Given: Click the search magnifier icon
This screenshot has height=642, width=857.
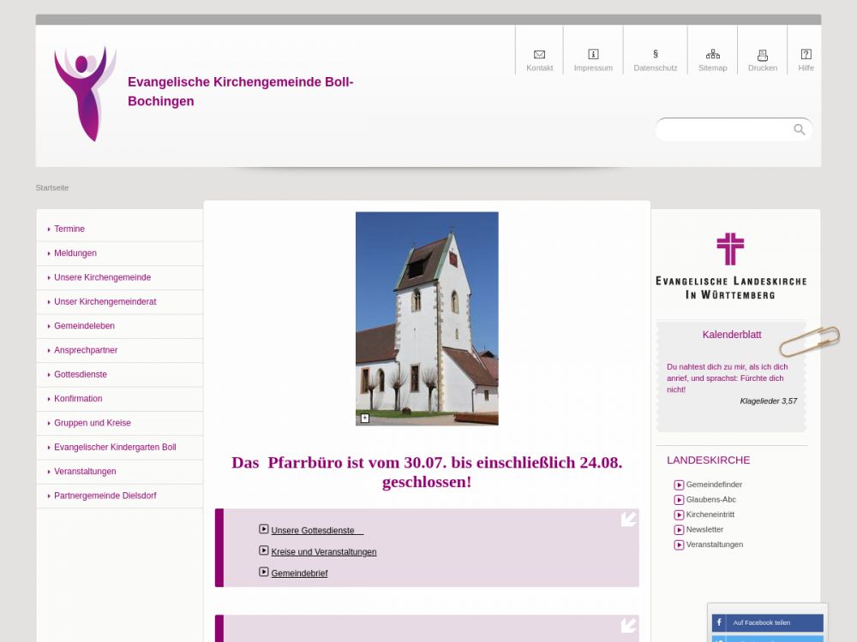Looking at the screenshot, I should pos(799,130).
